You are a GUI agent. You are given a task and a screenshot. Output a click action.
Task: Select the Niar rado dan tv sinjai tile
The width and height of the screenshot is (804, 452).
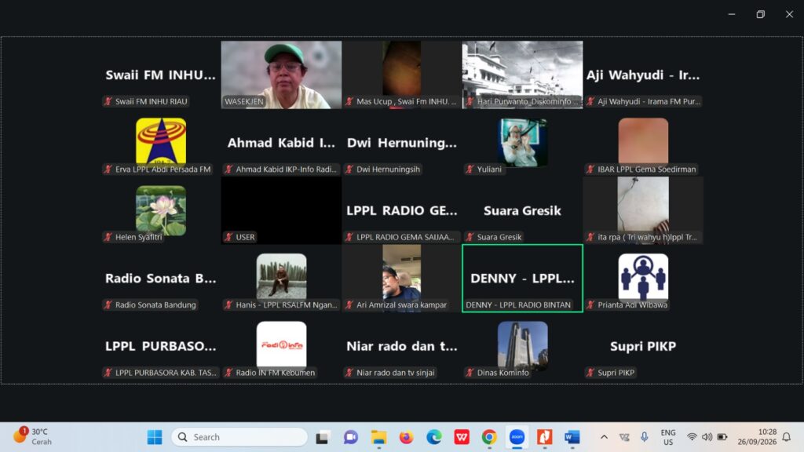click(401, 346)
